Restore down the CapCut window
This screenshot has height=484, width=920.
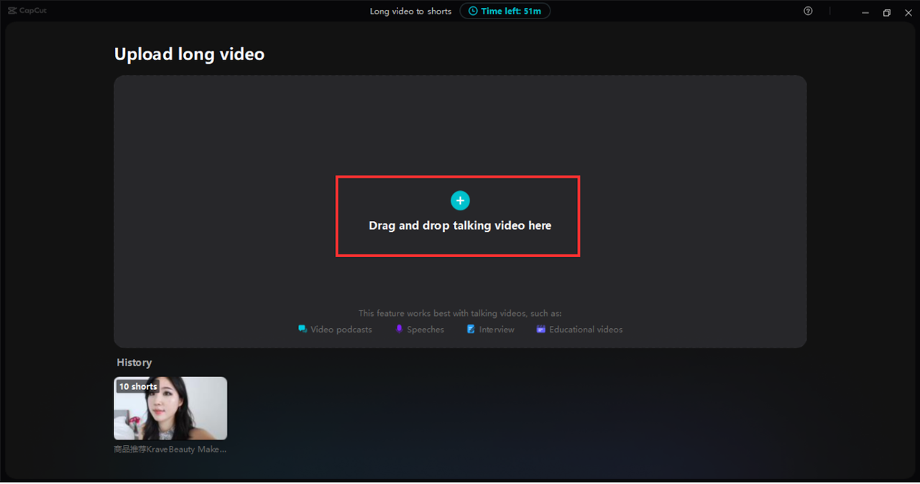[887, 12]
